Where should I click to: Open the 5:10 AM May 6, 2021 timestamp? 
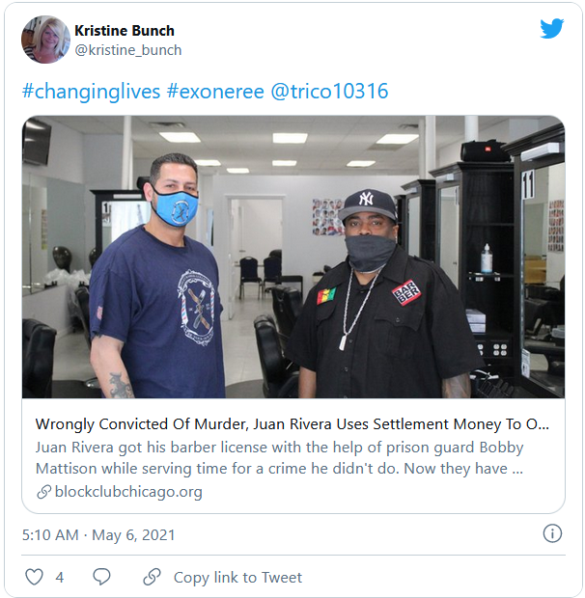coord(98,534)
